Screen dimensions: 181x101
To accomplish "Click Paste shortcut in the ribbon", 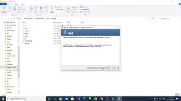I will 22,12.
